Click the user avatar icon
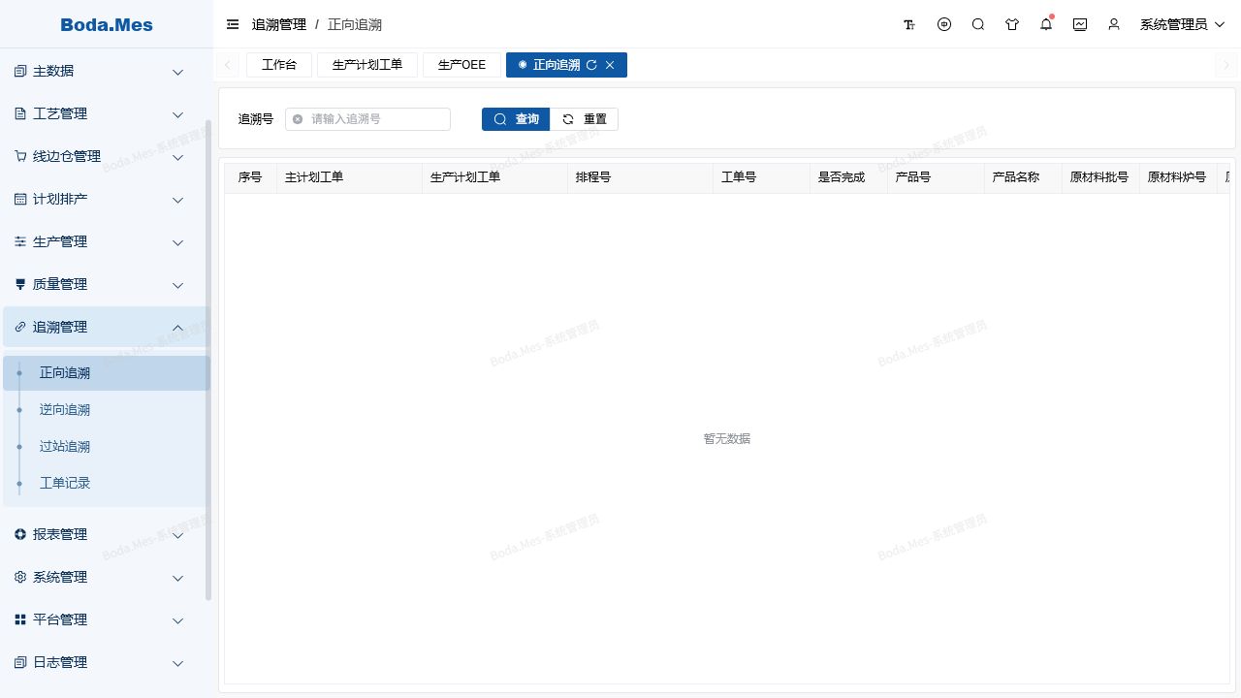The width and height of the screenshot is (1241, 698). click(x=1114, y=24)
